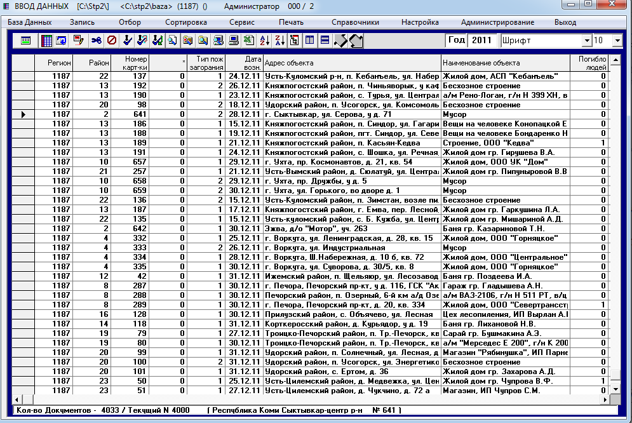Select the current row marker arrow
The height and width of the screenshot is (423, 632).
(23, 114)
